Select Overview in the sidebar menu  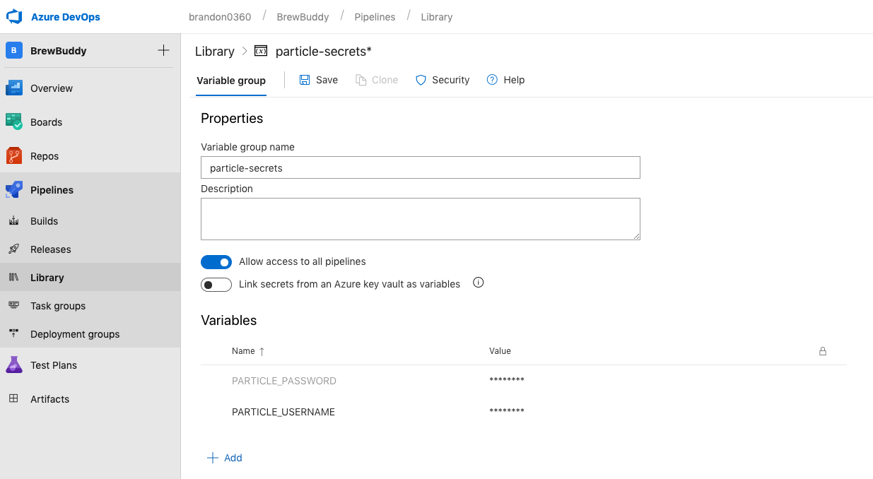pos(52,88)
